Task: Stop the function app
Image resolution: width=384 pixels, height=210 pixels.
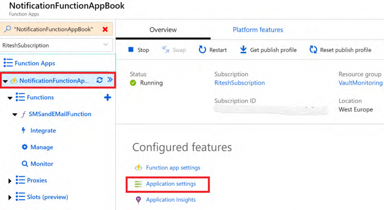Action: pos(138,50)
